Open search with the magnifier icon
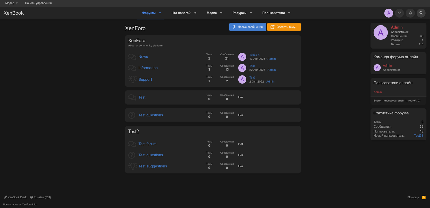 tap(421, 13)
